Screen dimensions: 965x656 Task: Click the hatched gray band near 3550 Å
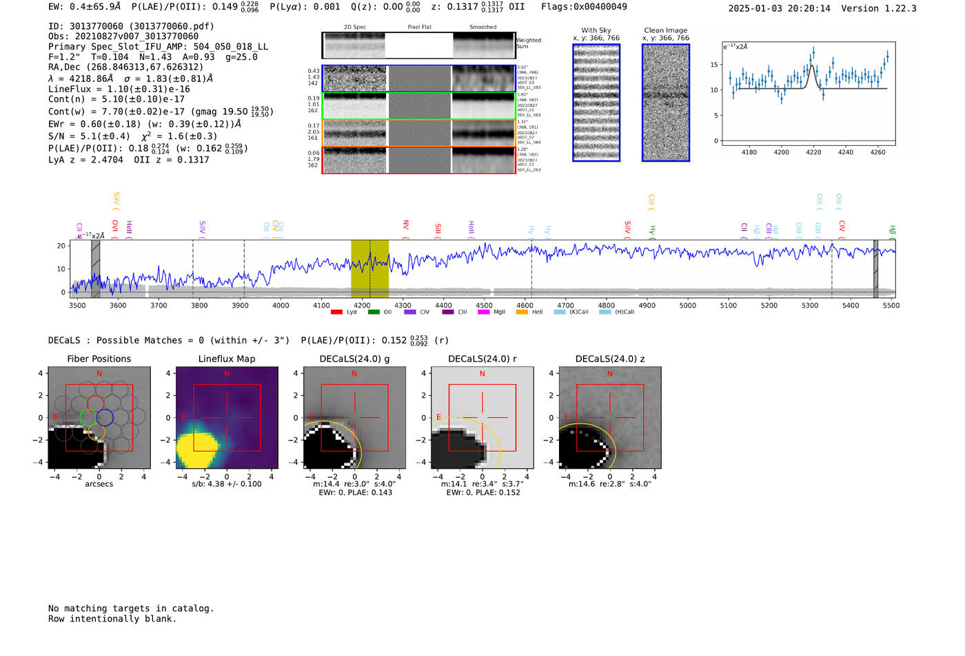pos(96,268)
